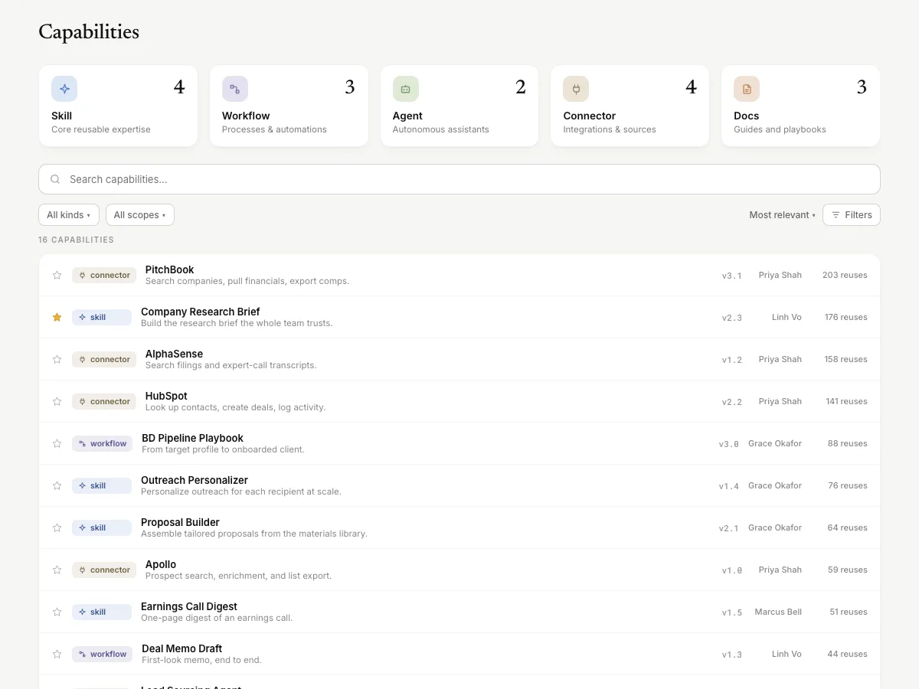The height and width of the screenshot is (689, 919).
Task: Star the Earnings Call Digest capability
Action: [x=57, y=612]
